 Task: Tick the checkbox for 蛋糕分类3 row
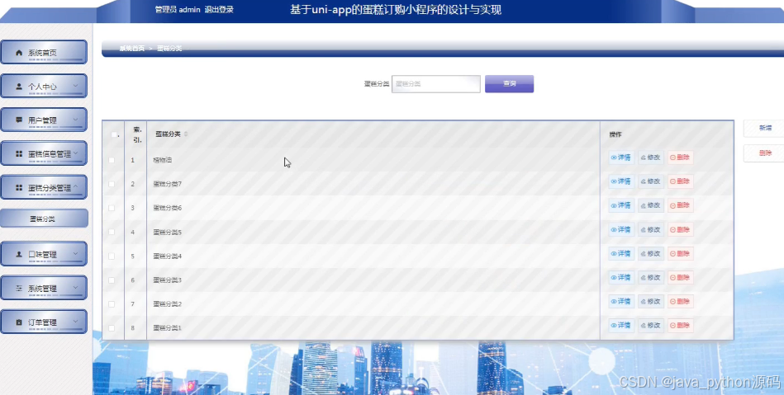click(x=112, y=280)
